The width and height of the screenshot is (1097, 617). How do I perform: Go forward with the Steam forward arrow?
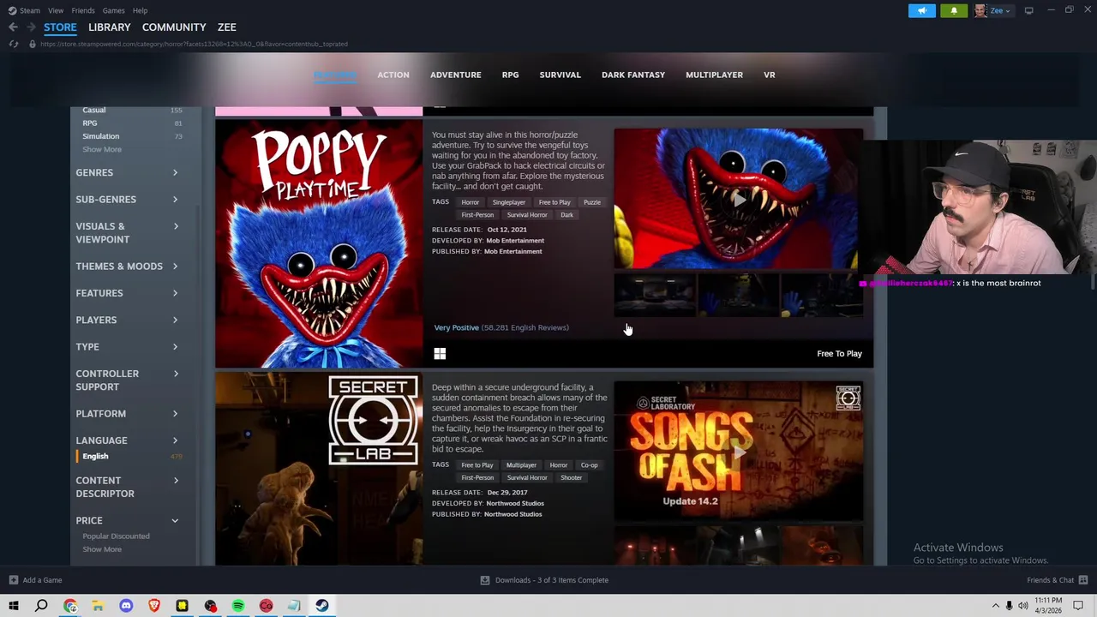click(30, 27)
